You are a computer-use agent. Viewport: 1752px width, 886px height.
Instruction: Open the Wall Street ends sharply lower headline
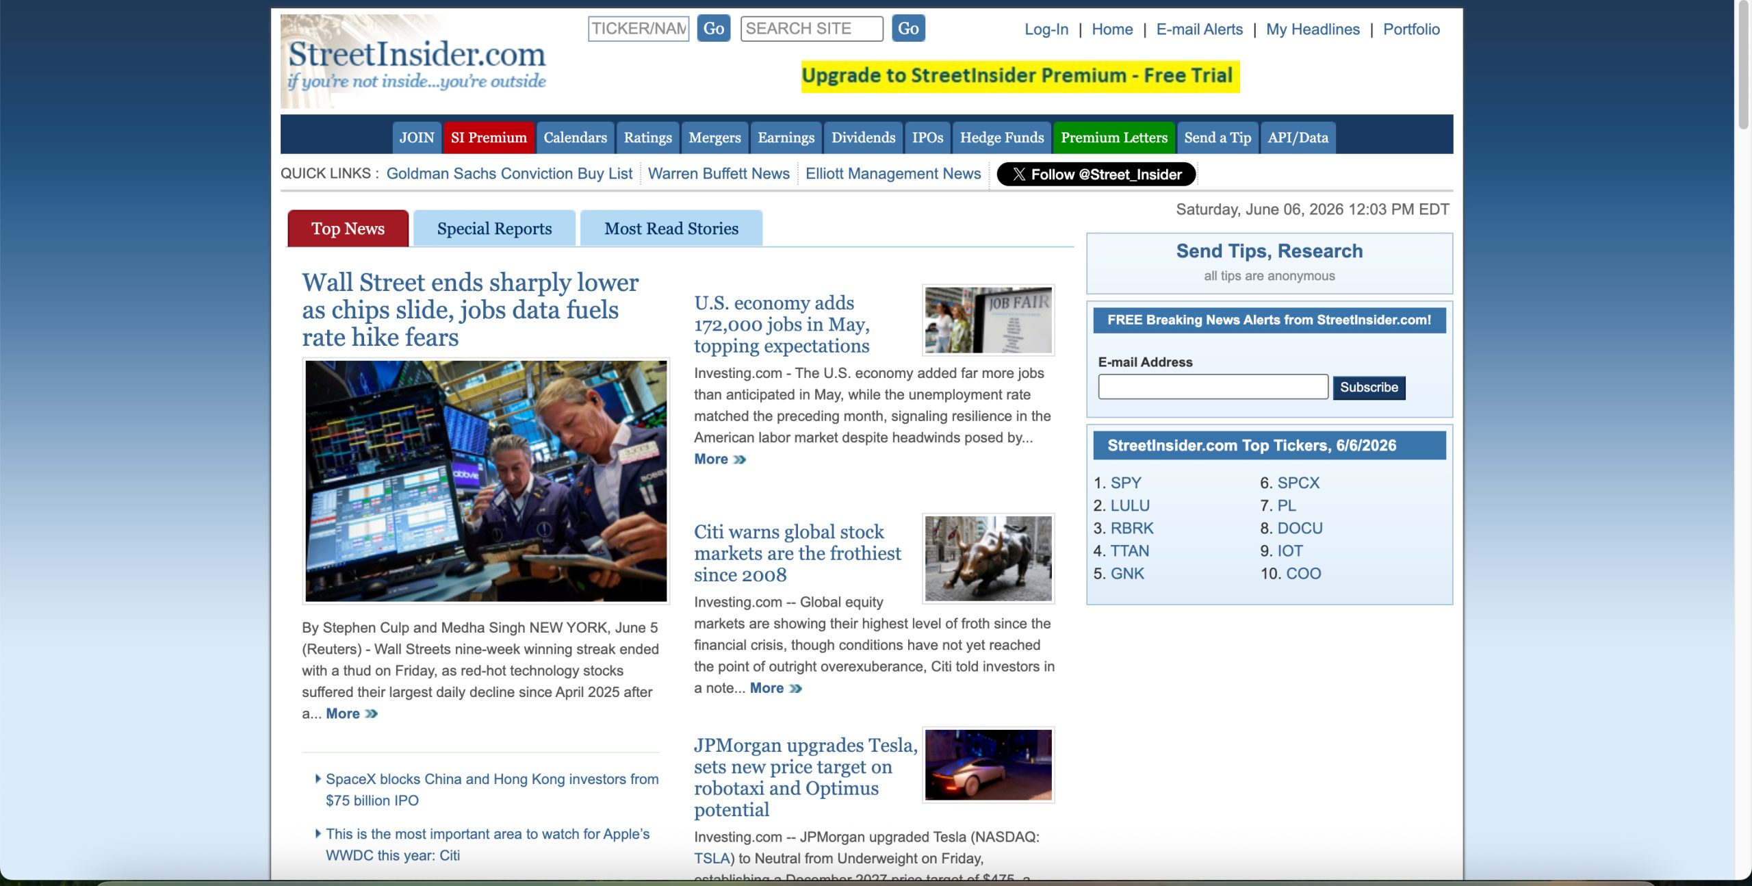470,310
